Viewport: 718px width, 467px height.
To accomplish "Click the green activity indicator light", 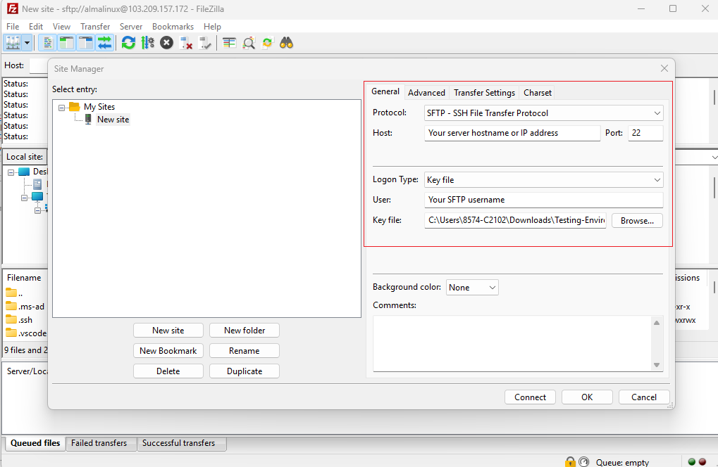I will pyautogui.click(x=692, y=461).
